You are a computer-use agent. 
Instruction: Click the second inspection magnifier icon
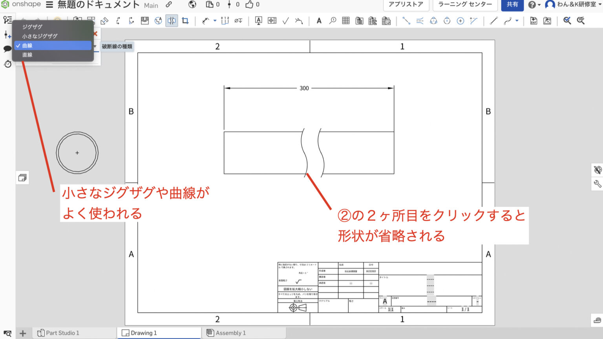581,21
